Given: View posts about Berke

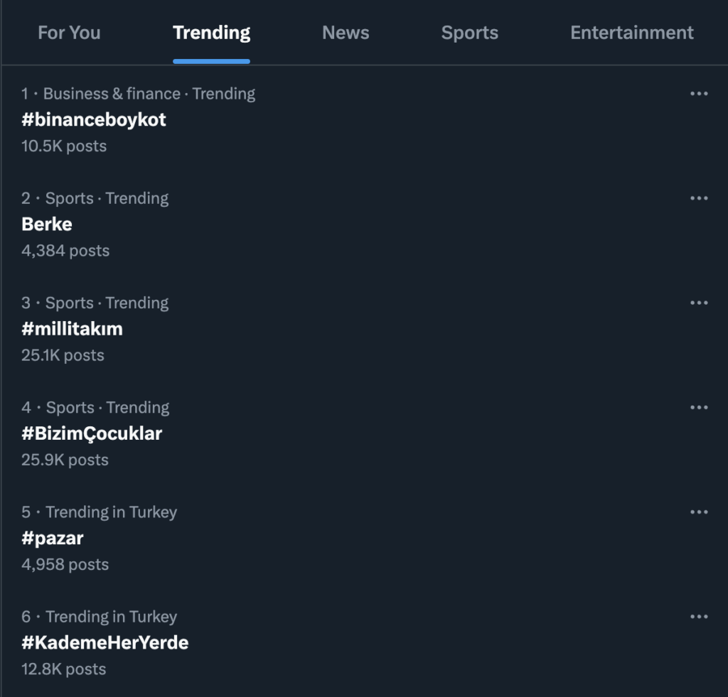Looking at the screenshot, I should [x=47, y=224].
